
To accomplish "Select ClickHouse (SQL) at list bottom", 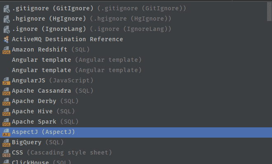I will pyautogui.click(x=136, y=162).
